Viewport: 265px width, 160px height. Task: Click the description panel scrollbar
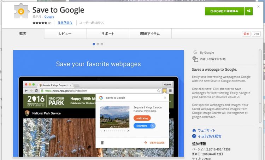point(260,86)
